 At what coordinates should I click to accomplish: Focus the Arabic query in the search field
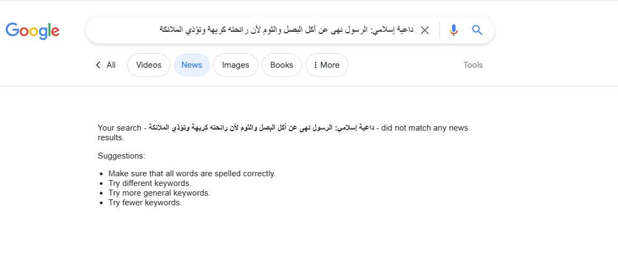pyautogui.click(x=287, y=30)
